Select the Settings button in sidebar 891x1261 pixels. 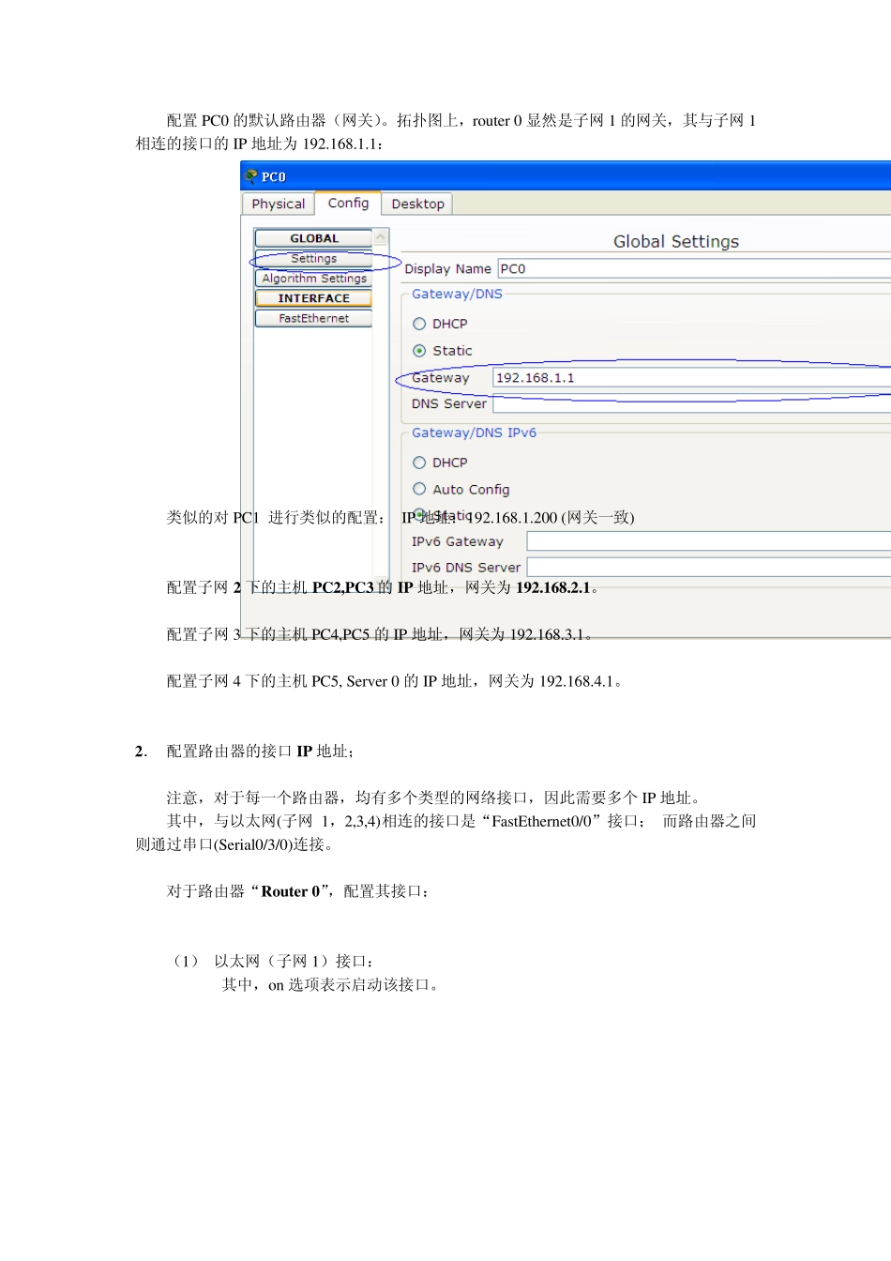point(314,258)
